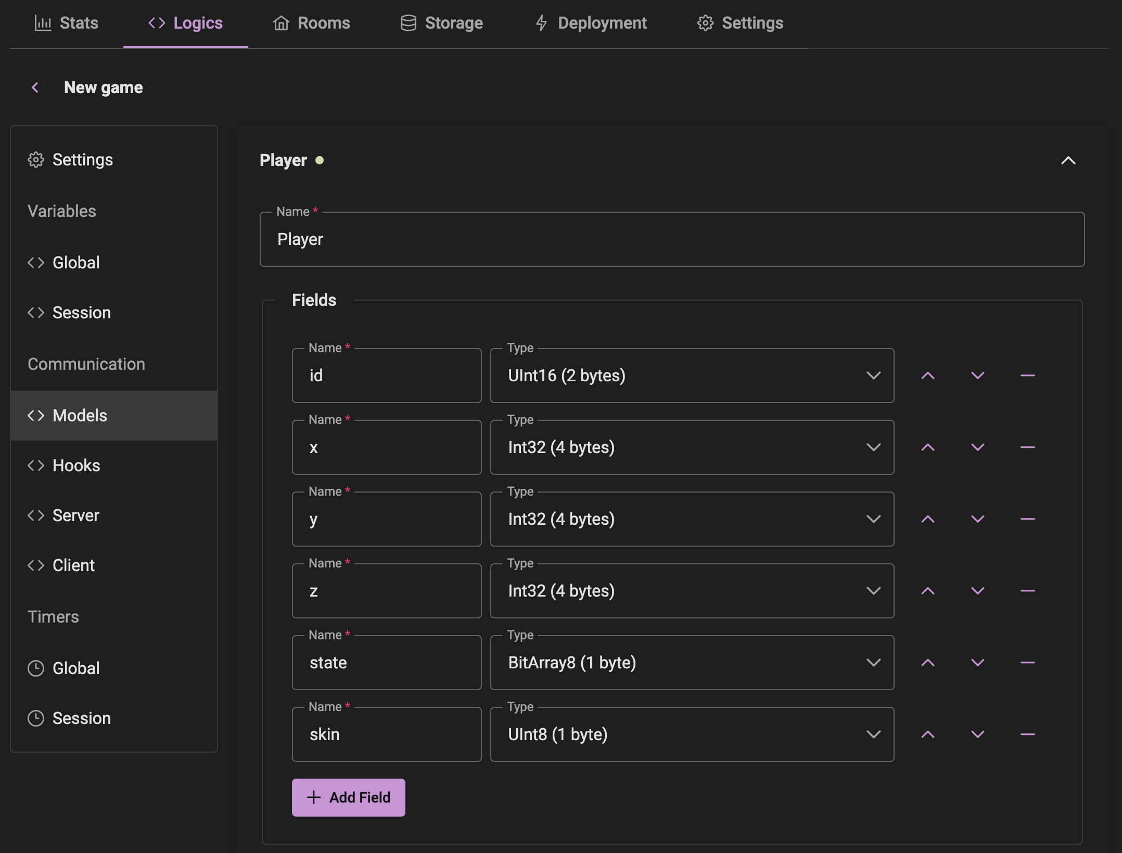Move the z field down

978,590
